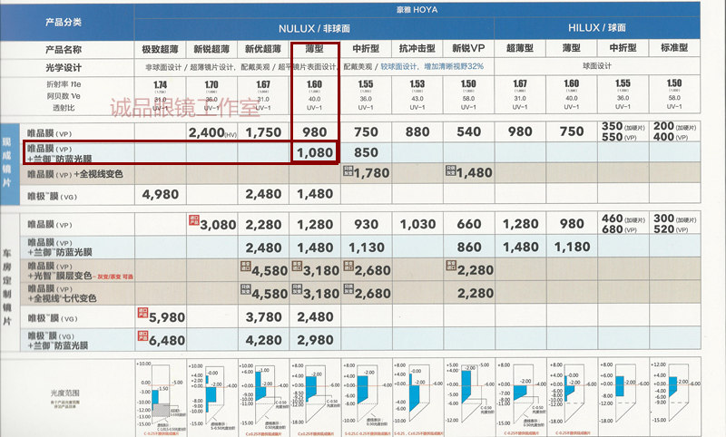This screenshot has height=437, width=726.
Task: Click the 1,780 color-changing price
Action: tap(371, 173)
